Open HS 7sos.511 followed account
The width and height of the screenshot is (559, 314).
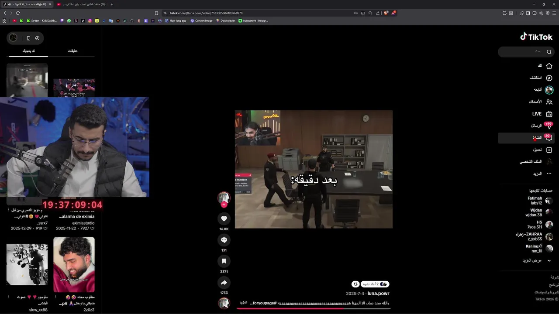(541, 224)
